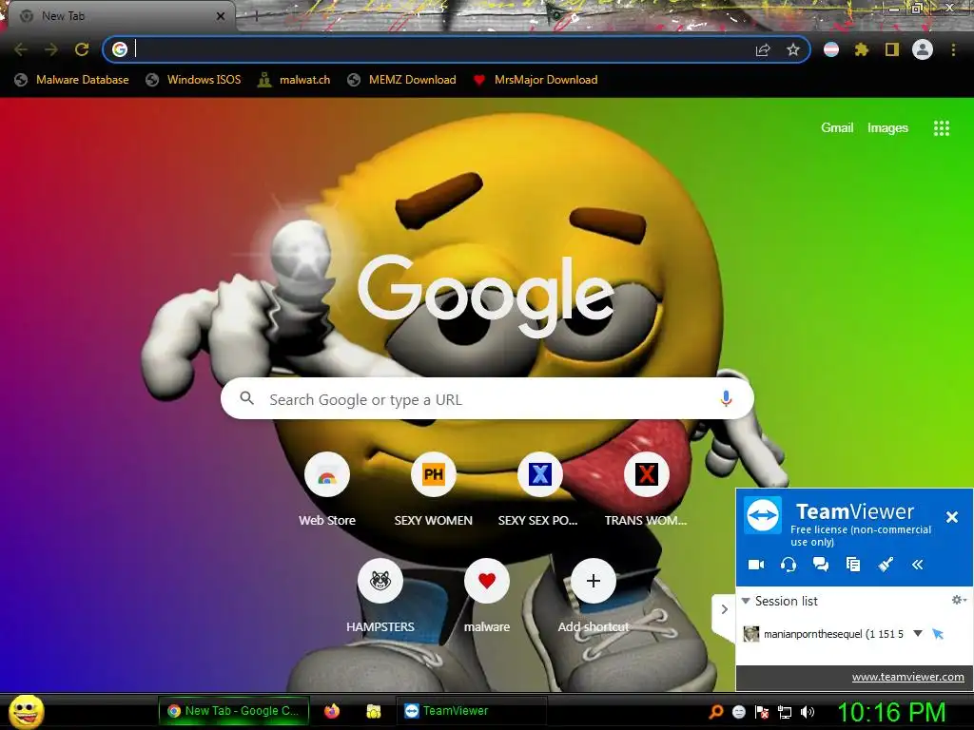
Task: Open the MrsMajor Download bookmark
Action: point(536,80)
